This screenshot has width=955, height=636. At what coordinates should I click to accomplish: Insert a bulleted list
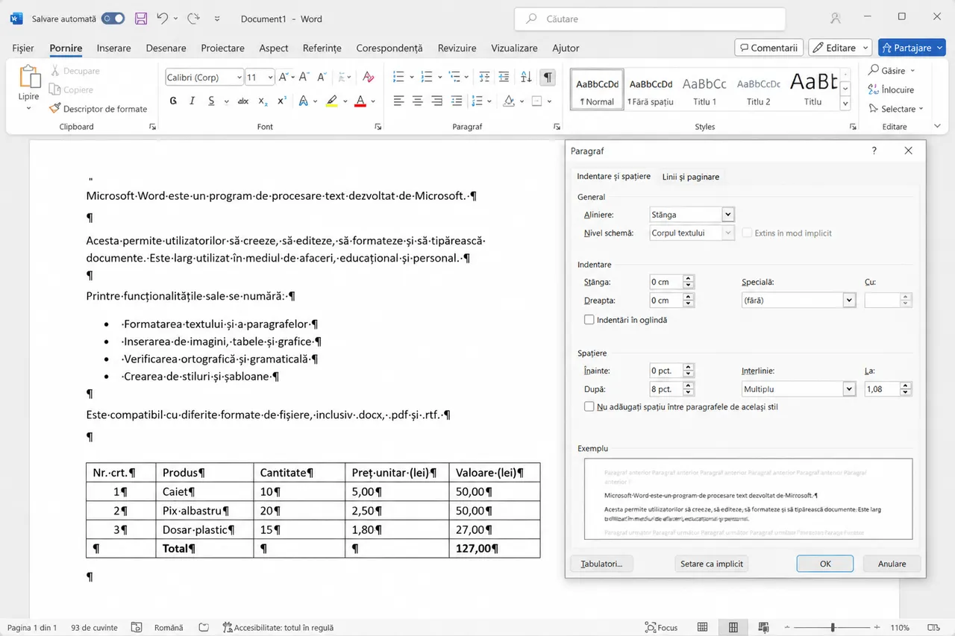coord(398,78)
